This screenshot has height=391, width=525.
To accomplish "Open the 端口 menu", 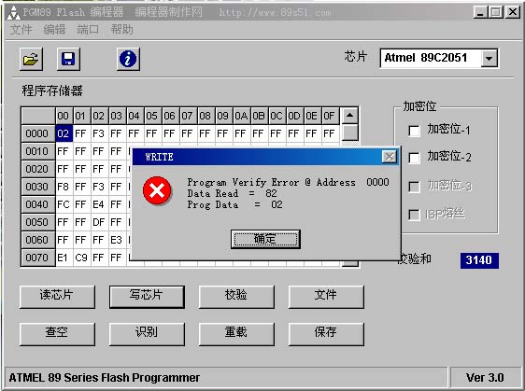I will click(x=88, y=30).
